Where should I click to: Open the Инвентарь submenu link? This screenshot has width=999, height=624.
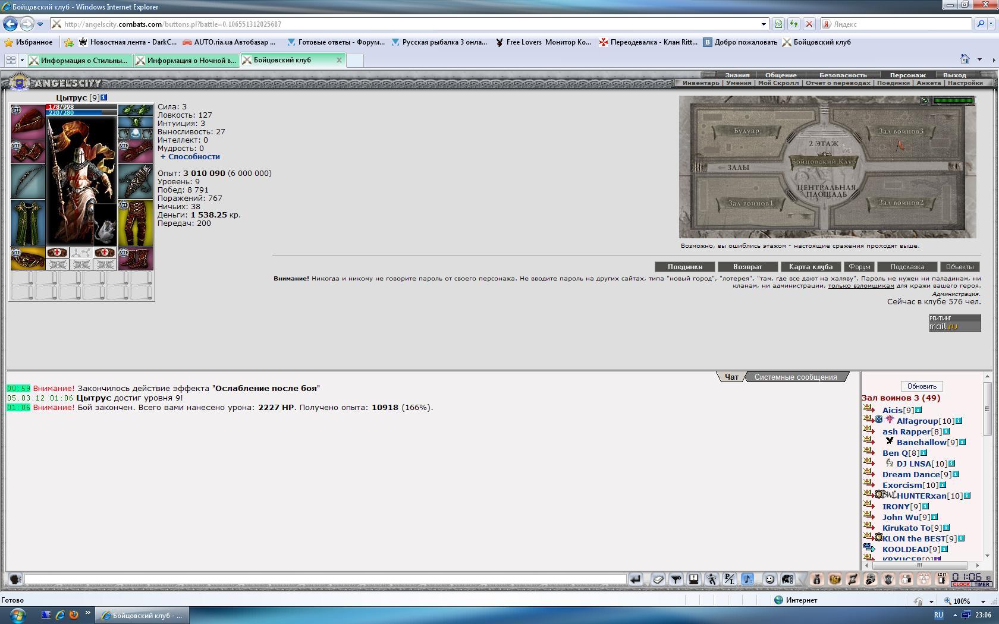coord(700,83)
